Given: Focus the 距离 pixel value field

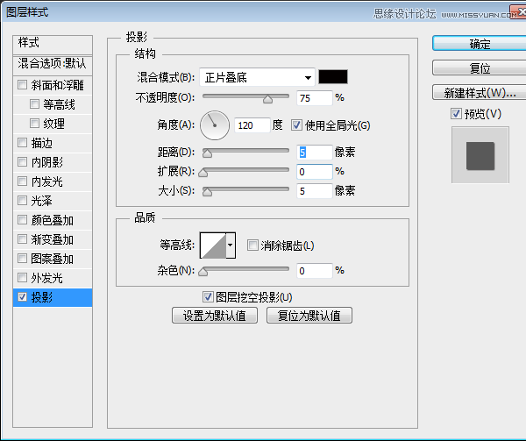Looking at the screenshot, I should tap(315, 153).
